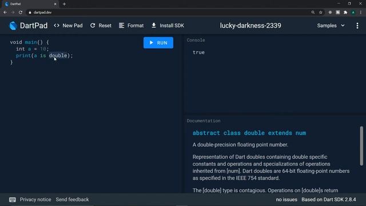Click the Documentation panel label
The width and height of the screenshot is (366, 206).
204,121
